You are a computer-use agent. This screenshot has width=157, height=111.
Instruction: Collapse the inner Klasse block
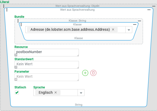tap(135, 24)
